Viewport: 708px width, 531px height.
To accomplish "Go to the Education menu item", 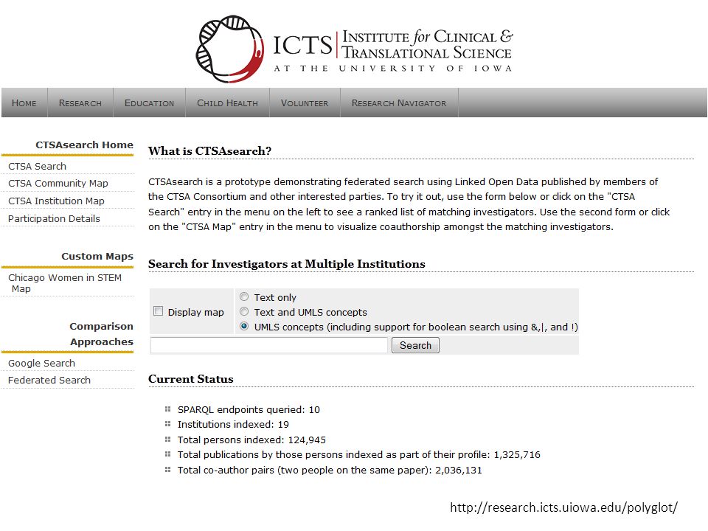I will [x=150, y=103].
